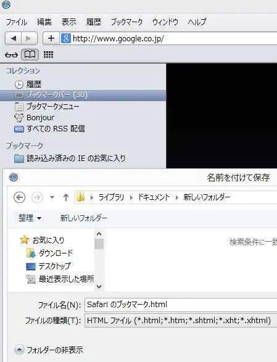Select お気に入り in navigation pane
The width and height of the screenshot is (277, 362).
(48, 240)
